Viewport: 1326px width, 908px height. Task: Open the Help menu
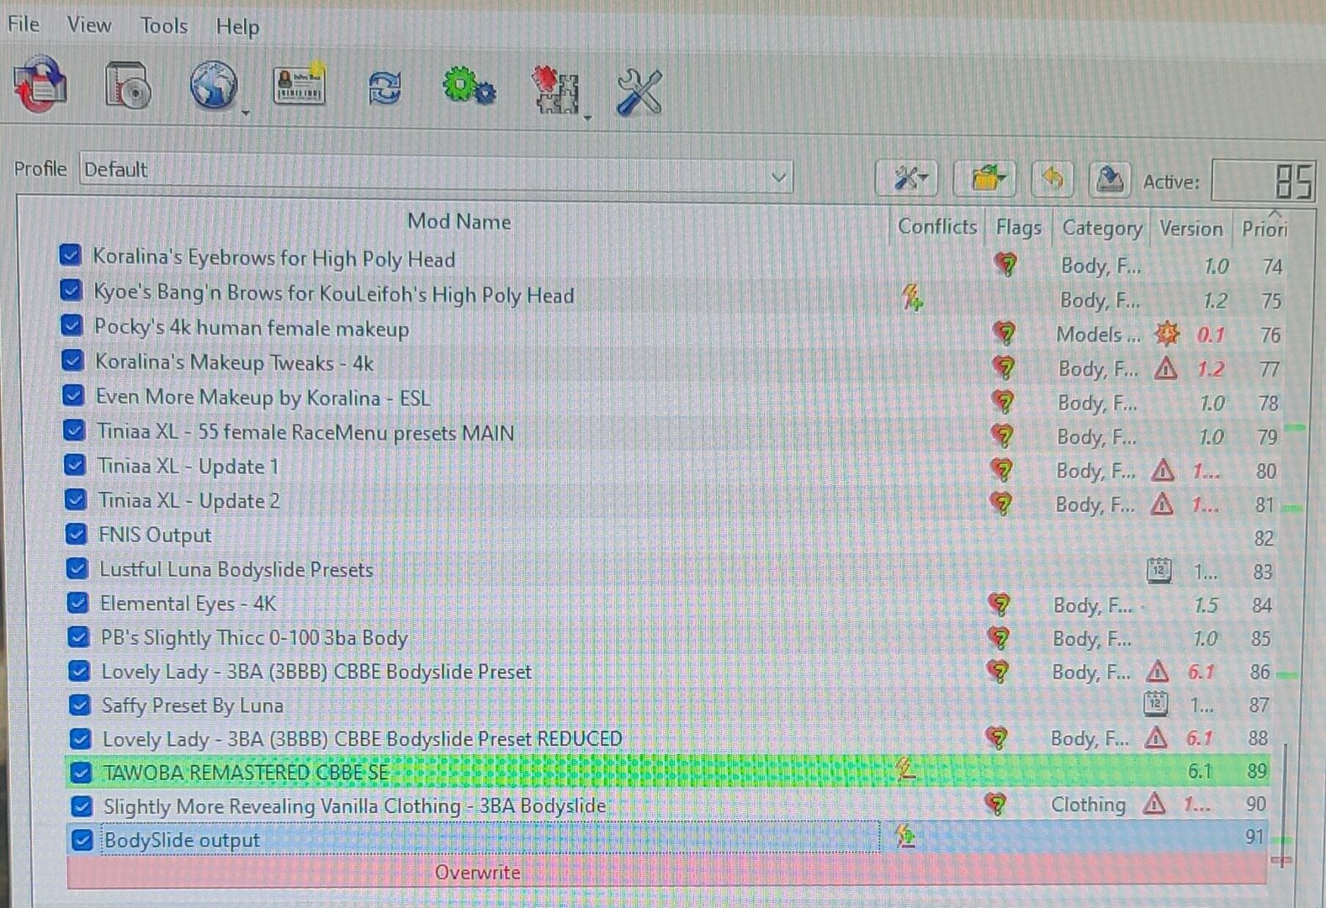[237, 27]
